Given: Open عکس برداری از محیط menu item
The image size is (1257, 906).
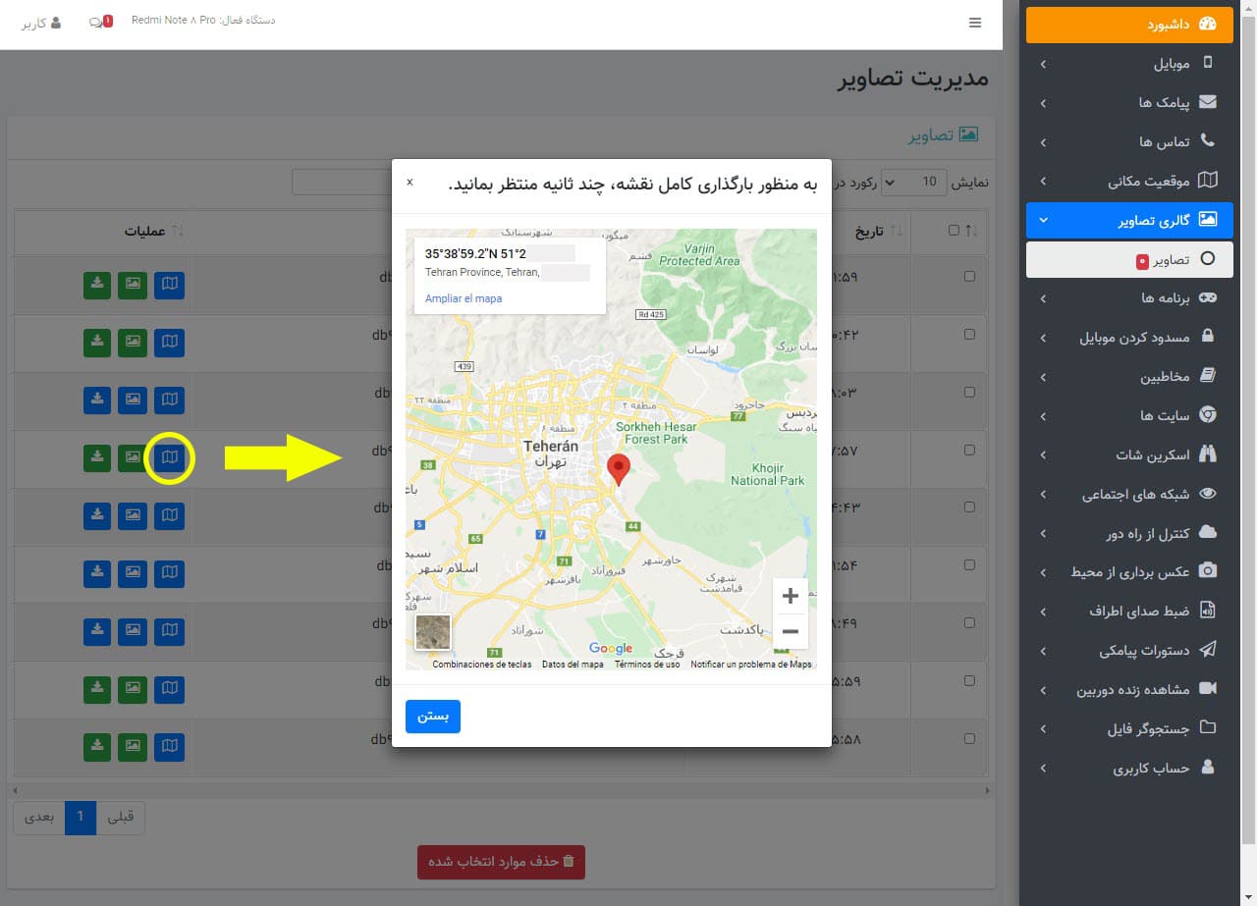Looking at the screenshot, I should tap(1129, 571).
